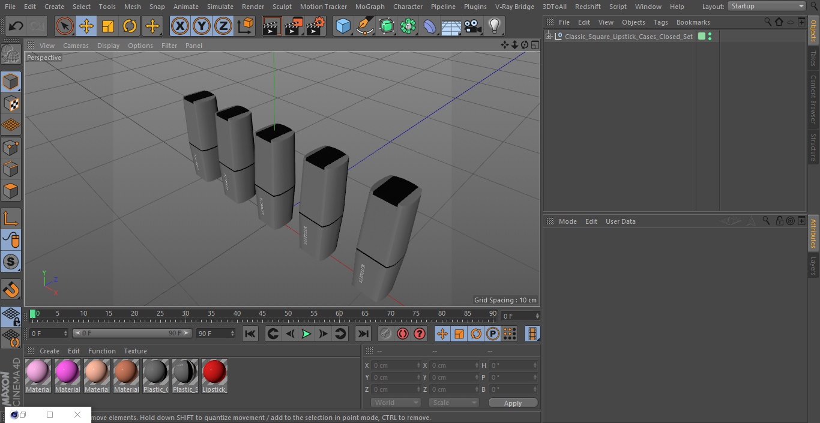Open Attributes Mode menu
Image resolution: width=820 pixels, height=423 pixels.
pyautogui.click(x=568, y=221)
